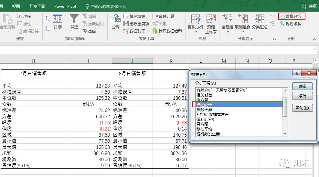Open the Data Validation dropdown arrow
This screenshot has height=177, width=319.
tap(149, 31)
